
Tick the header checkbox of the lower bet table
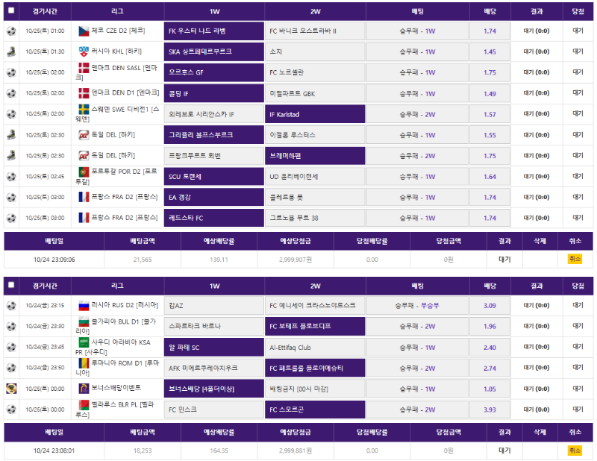tap(10, 286)
